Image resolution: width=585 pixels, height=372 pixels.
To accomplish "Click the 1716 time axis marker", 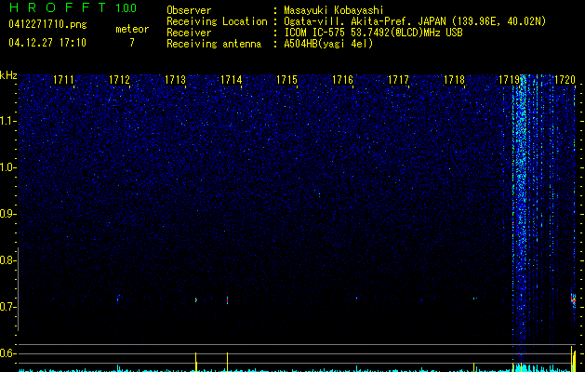I will point(342,80).
